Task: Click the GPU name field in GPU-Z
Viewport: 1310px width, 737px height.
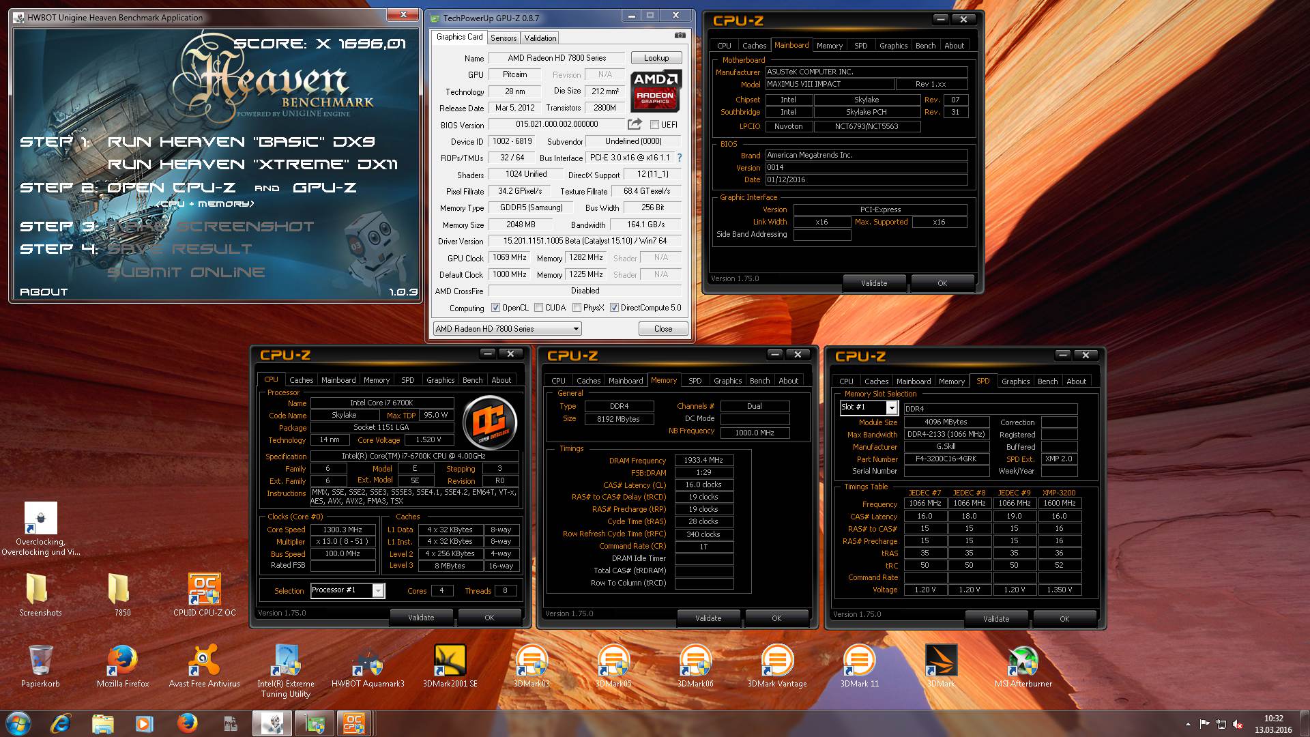Action: click(557, 58)
